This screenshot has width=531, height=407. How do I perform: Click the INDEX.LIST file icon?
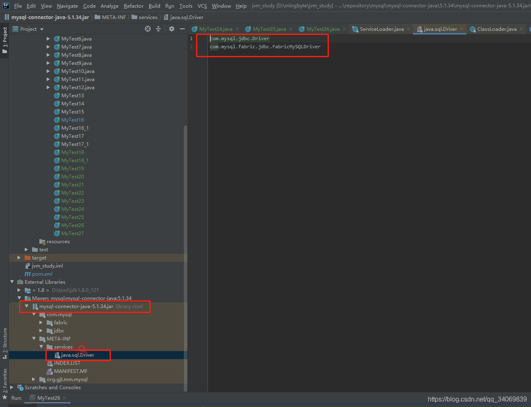pos(50,363)
